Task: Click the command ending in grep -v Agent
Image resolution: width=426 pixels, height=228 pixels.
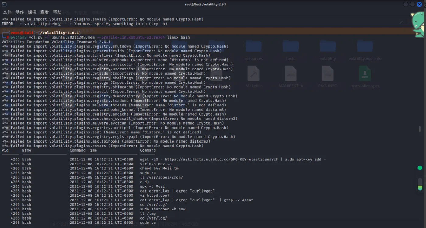Action: (x=197, y=200)
